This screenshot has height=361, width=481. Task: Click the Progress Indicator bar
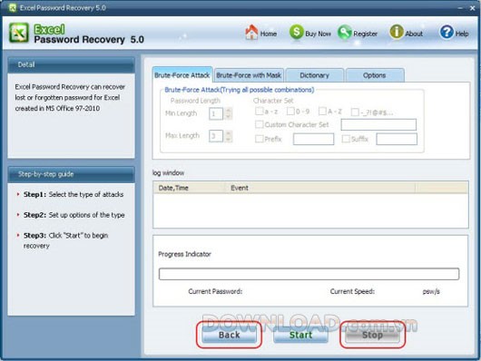pos(309,274)
